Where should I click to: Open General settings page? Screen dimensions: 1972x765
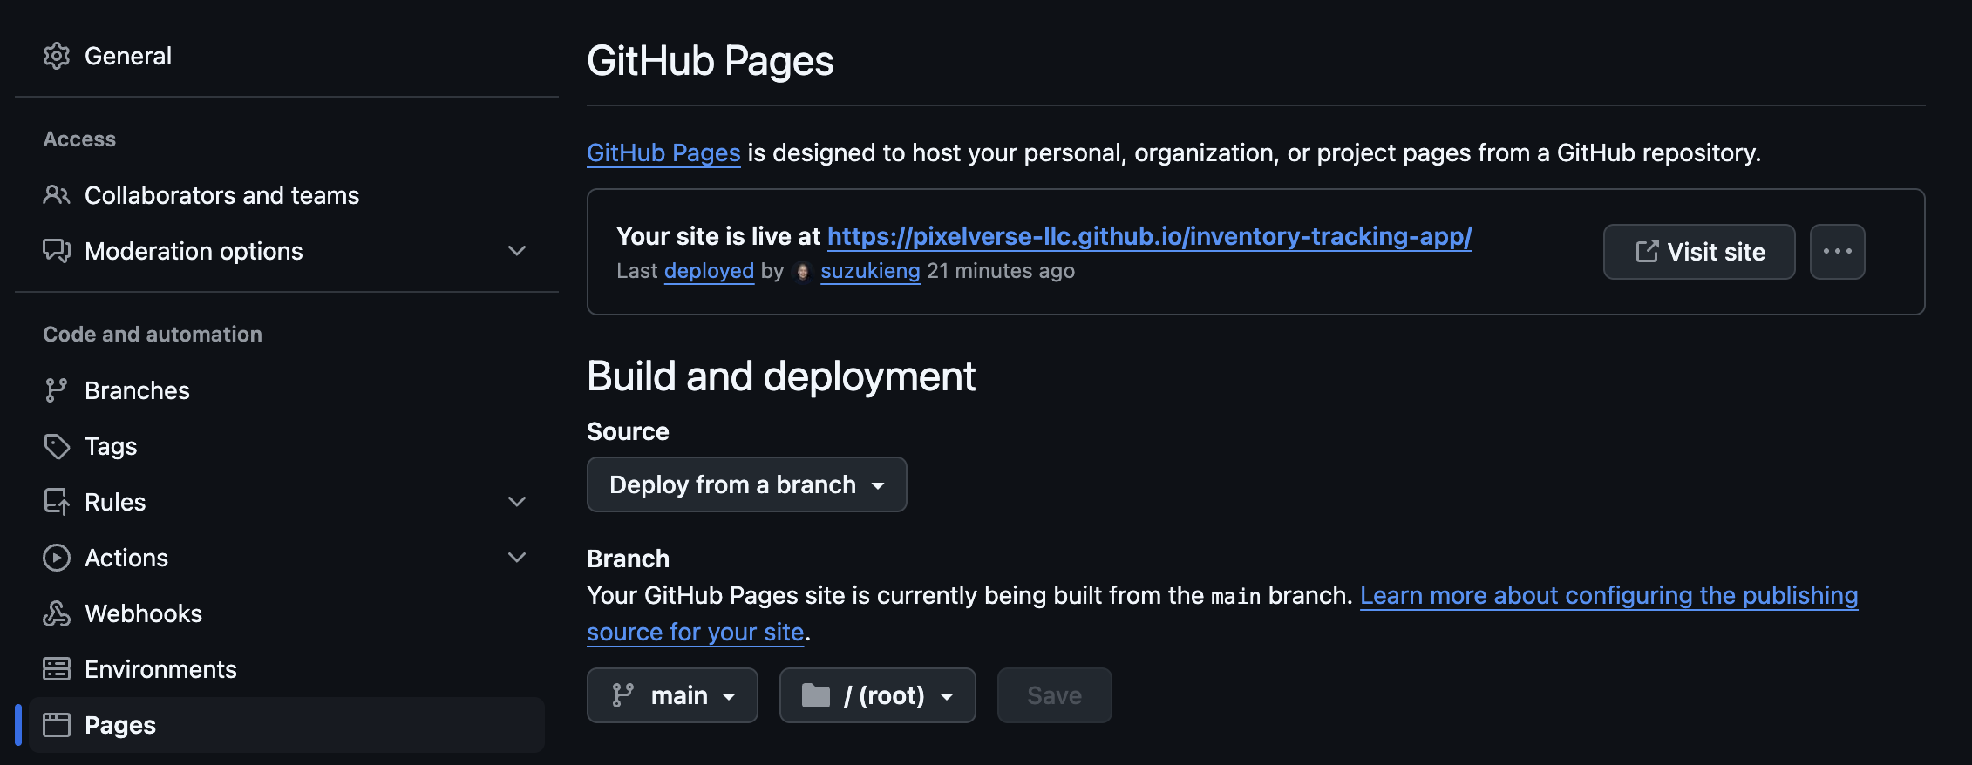[287, 56]
